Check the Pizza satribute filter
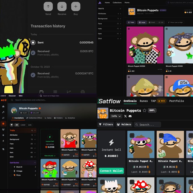 11,175
